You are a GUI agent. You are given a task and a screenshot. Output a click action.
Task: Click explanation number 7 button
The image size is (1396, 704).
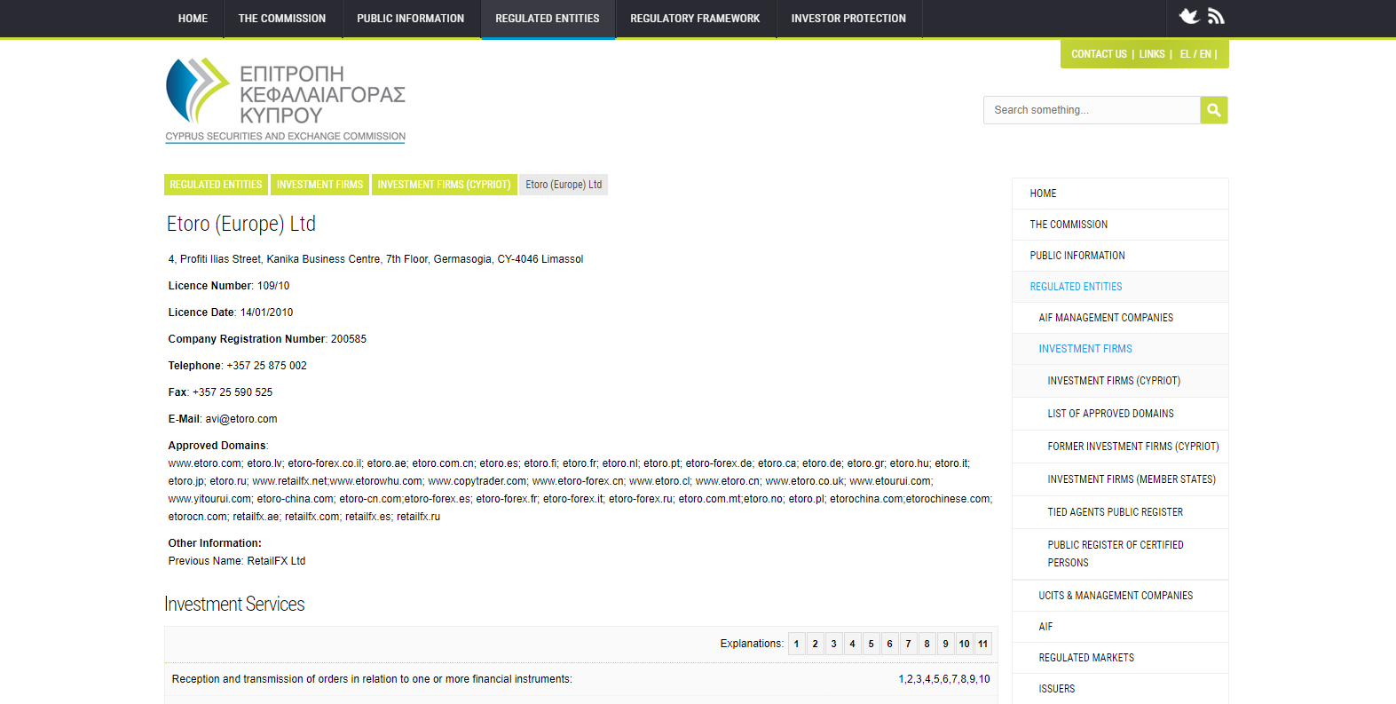click(909, 644)
